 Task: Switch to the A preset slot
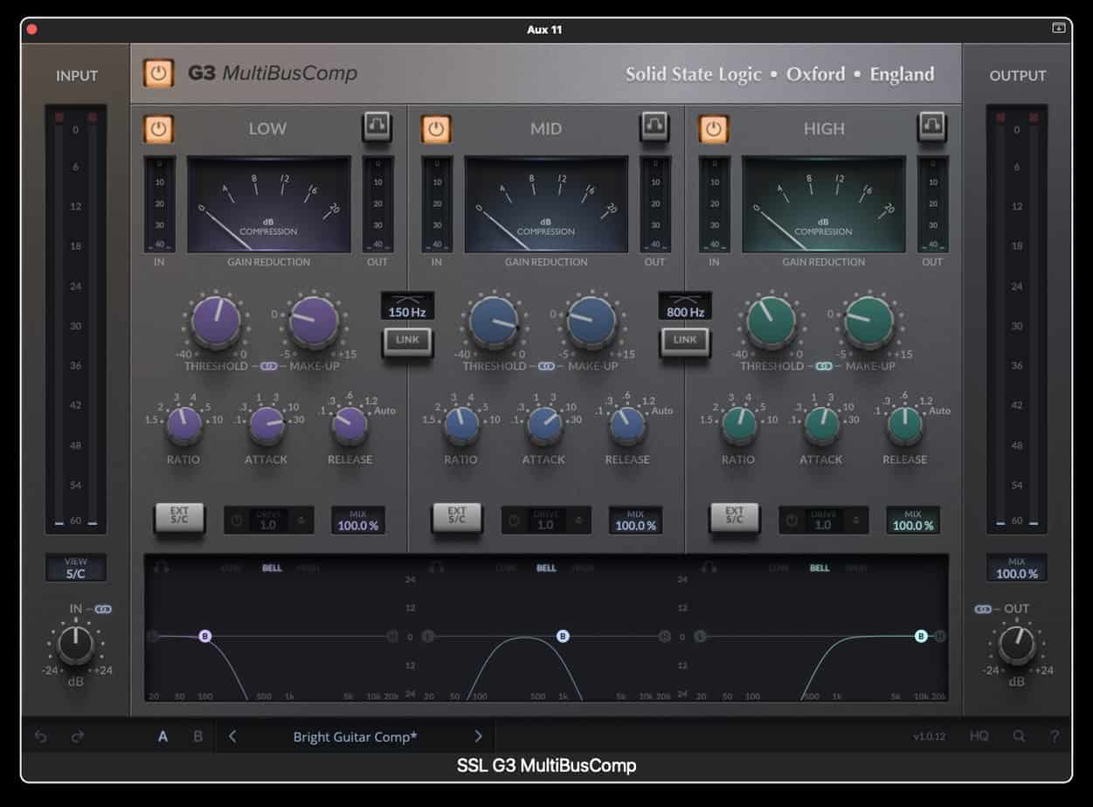tap(163, 736)
